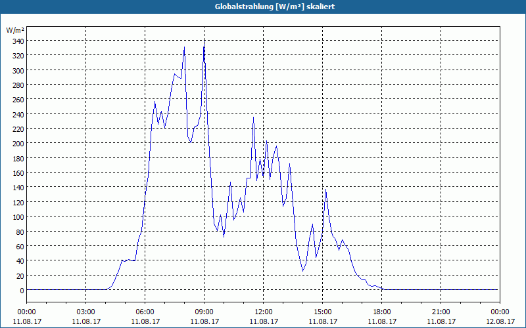The image size is (526, 328).
Task: Click the 120 y-axis value
Action: (18, 203)
